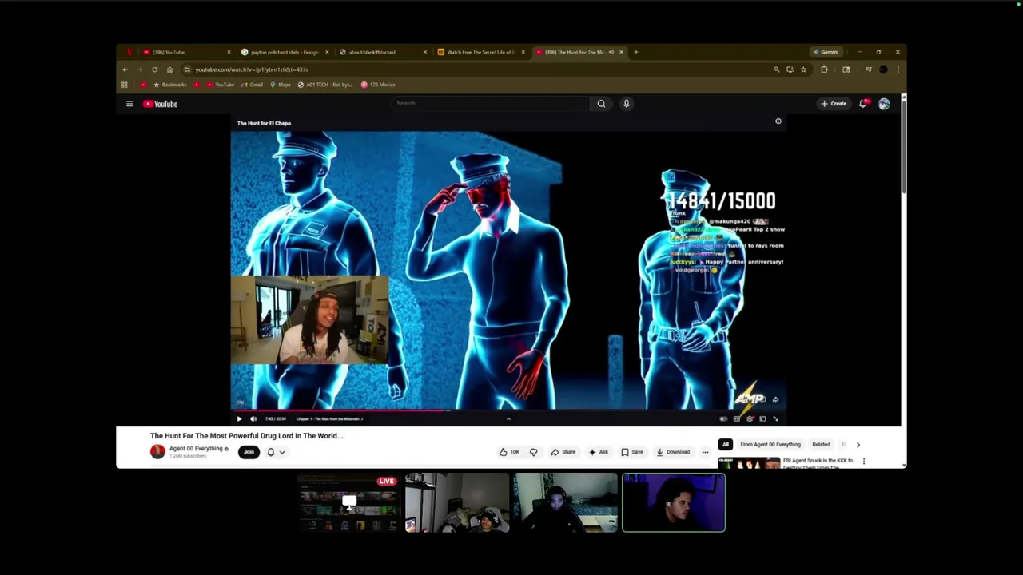This screenshot has height=575, width=1023.
Task: Click video title The Hunt for El Chapo
Action: pyautogui.click(x=264, y=123)
